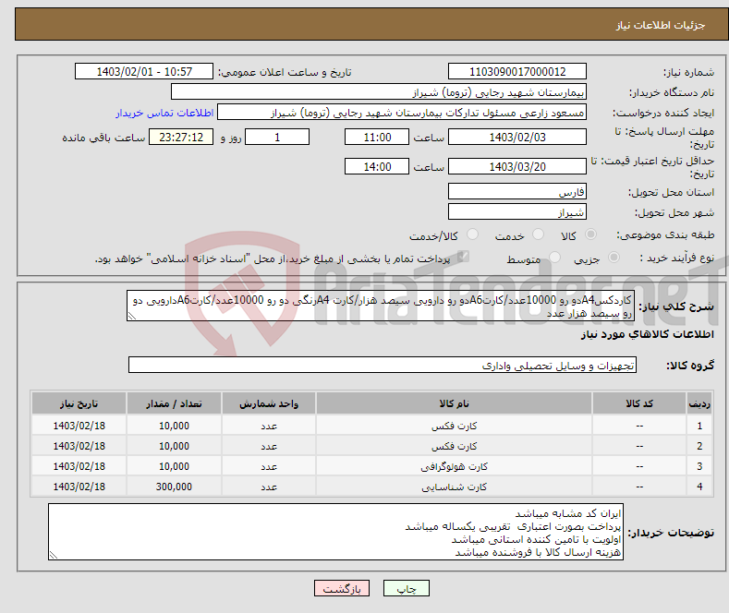Click the unit عدد in row 4

[x=269, y=487]
